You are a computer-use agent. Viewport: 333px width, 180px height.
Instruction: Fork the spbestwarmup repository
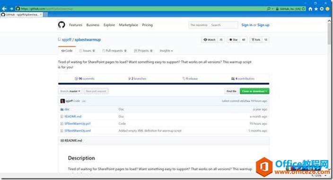point(256,40)
